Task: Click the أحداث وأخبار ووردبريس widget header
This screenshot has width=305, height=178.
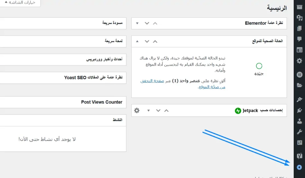Action: tap(63, 59)
